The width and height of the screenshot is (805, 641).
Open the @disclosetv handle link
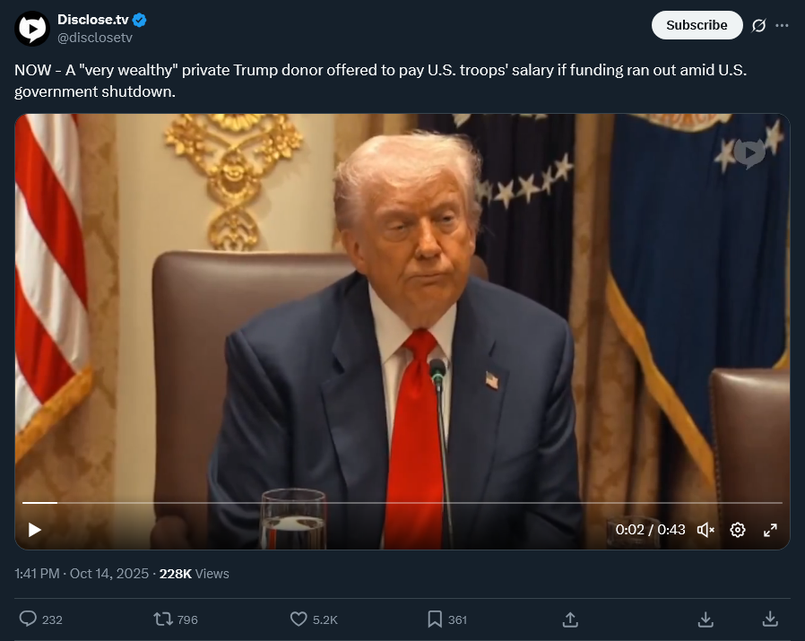tap(95, 38)
